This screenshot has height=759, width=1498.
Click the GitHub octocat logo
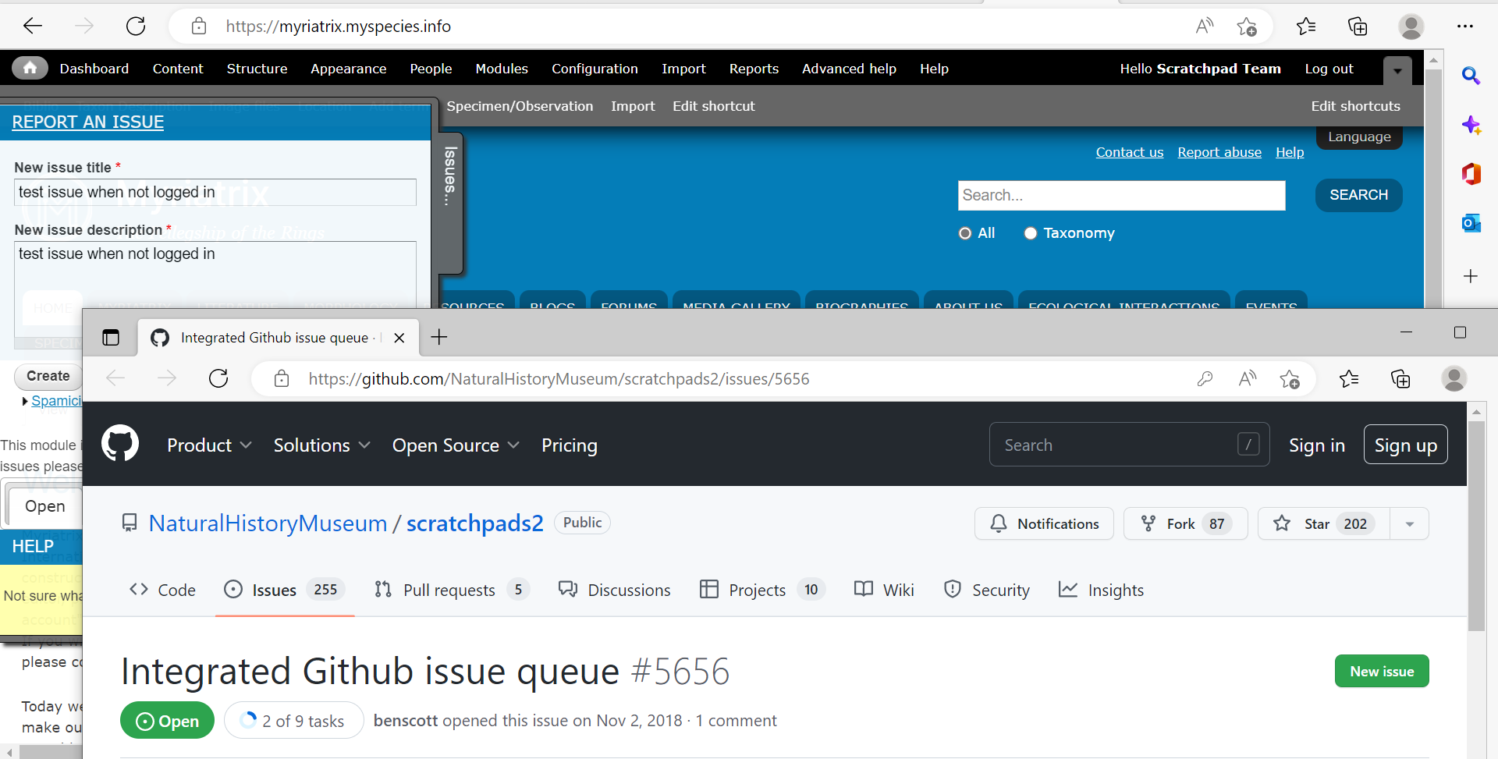pyautogui.click(x=120, y=443)
